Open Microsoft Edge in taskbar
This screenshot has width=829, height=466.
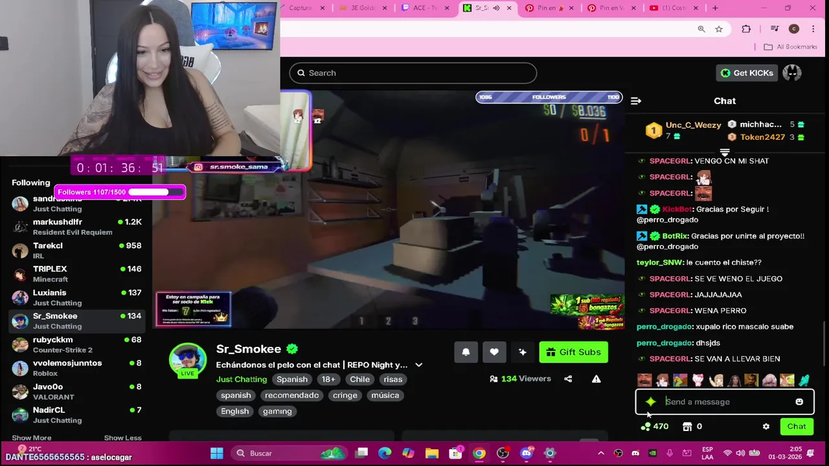tap(385, 453)
